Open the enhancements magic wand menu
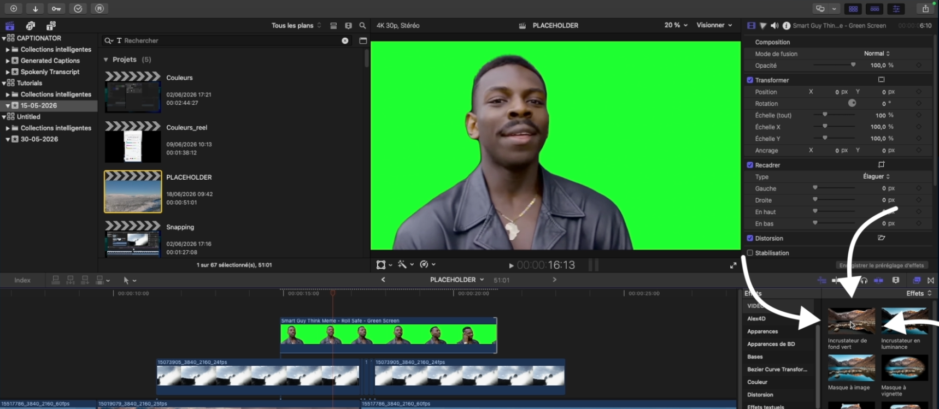Image resolution: width=939 pixels, height=409 pixels. click(x=406, y=265)
